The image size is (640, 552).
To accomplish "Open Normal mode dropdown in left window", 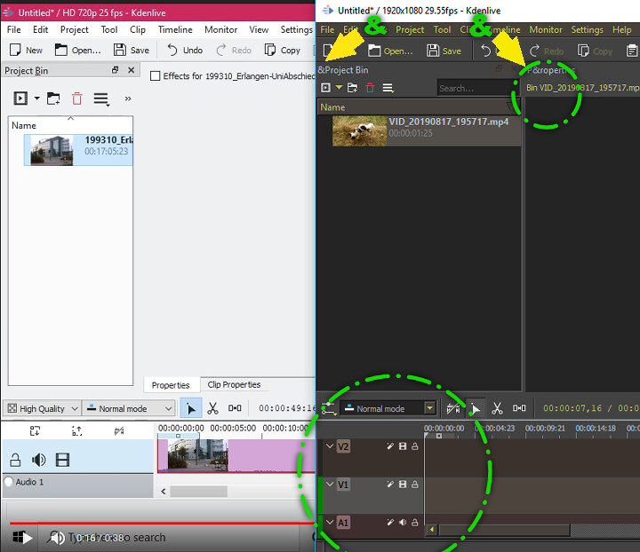I will click(x=129, y=408).
